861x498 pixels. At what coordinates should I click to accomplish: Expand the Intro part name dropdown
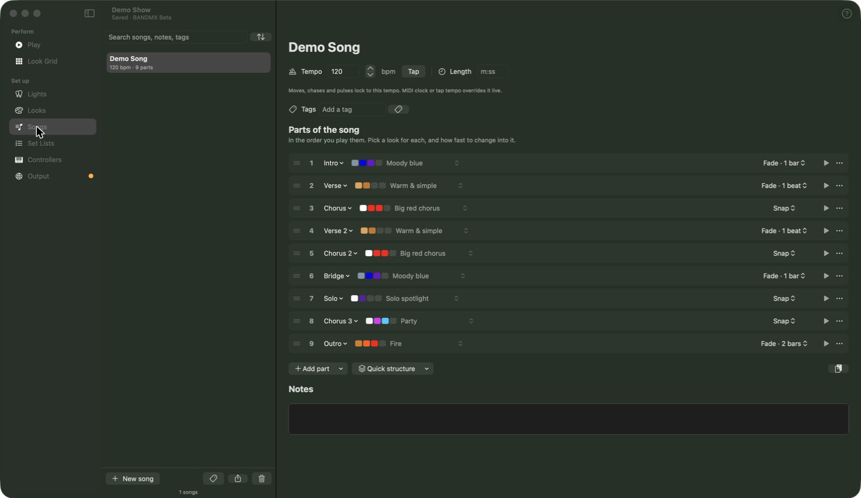[x=334, y=163]
